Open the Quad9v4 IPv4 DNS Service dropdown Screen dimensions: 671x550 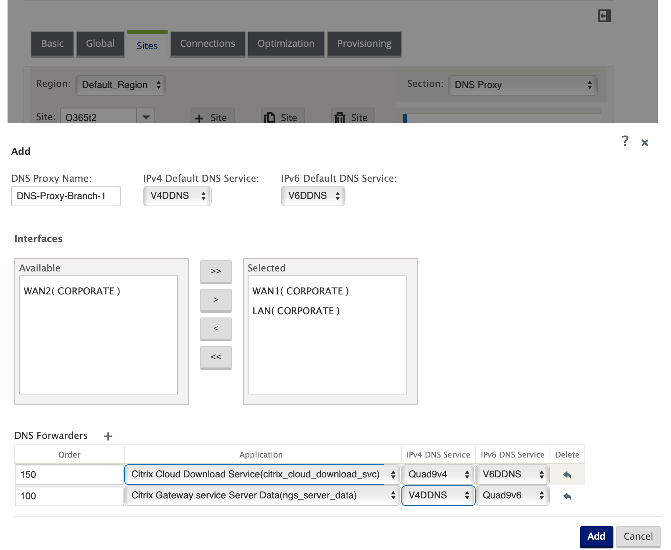(438, 475)
